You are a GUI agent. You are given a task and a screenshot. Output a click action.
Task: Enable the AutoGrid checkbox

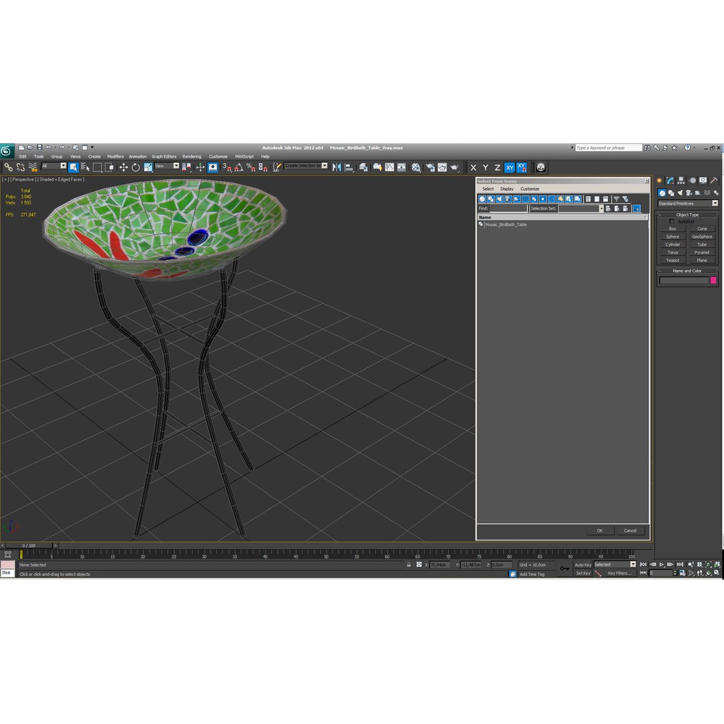(672, 222)
